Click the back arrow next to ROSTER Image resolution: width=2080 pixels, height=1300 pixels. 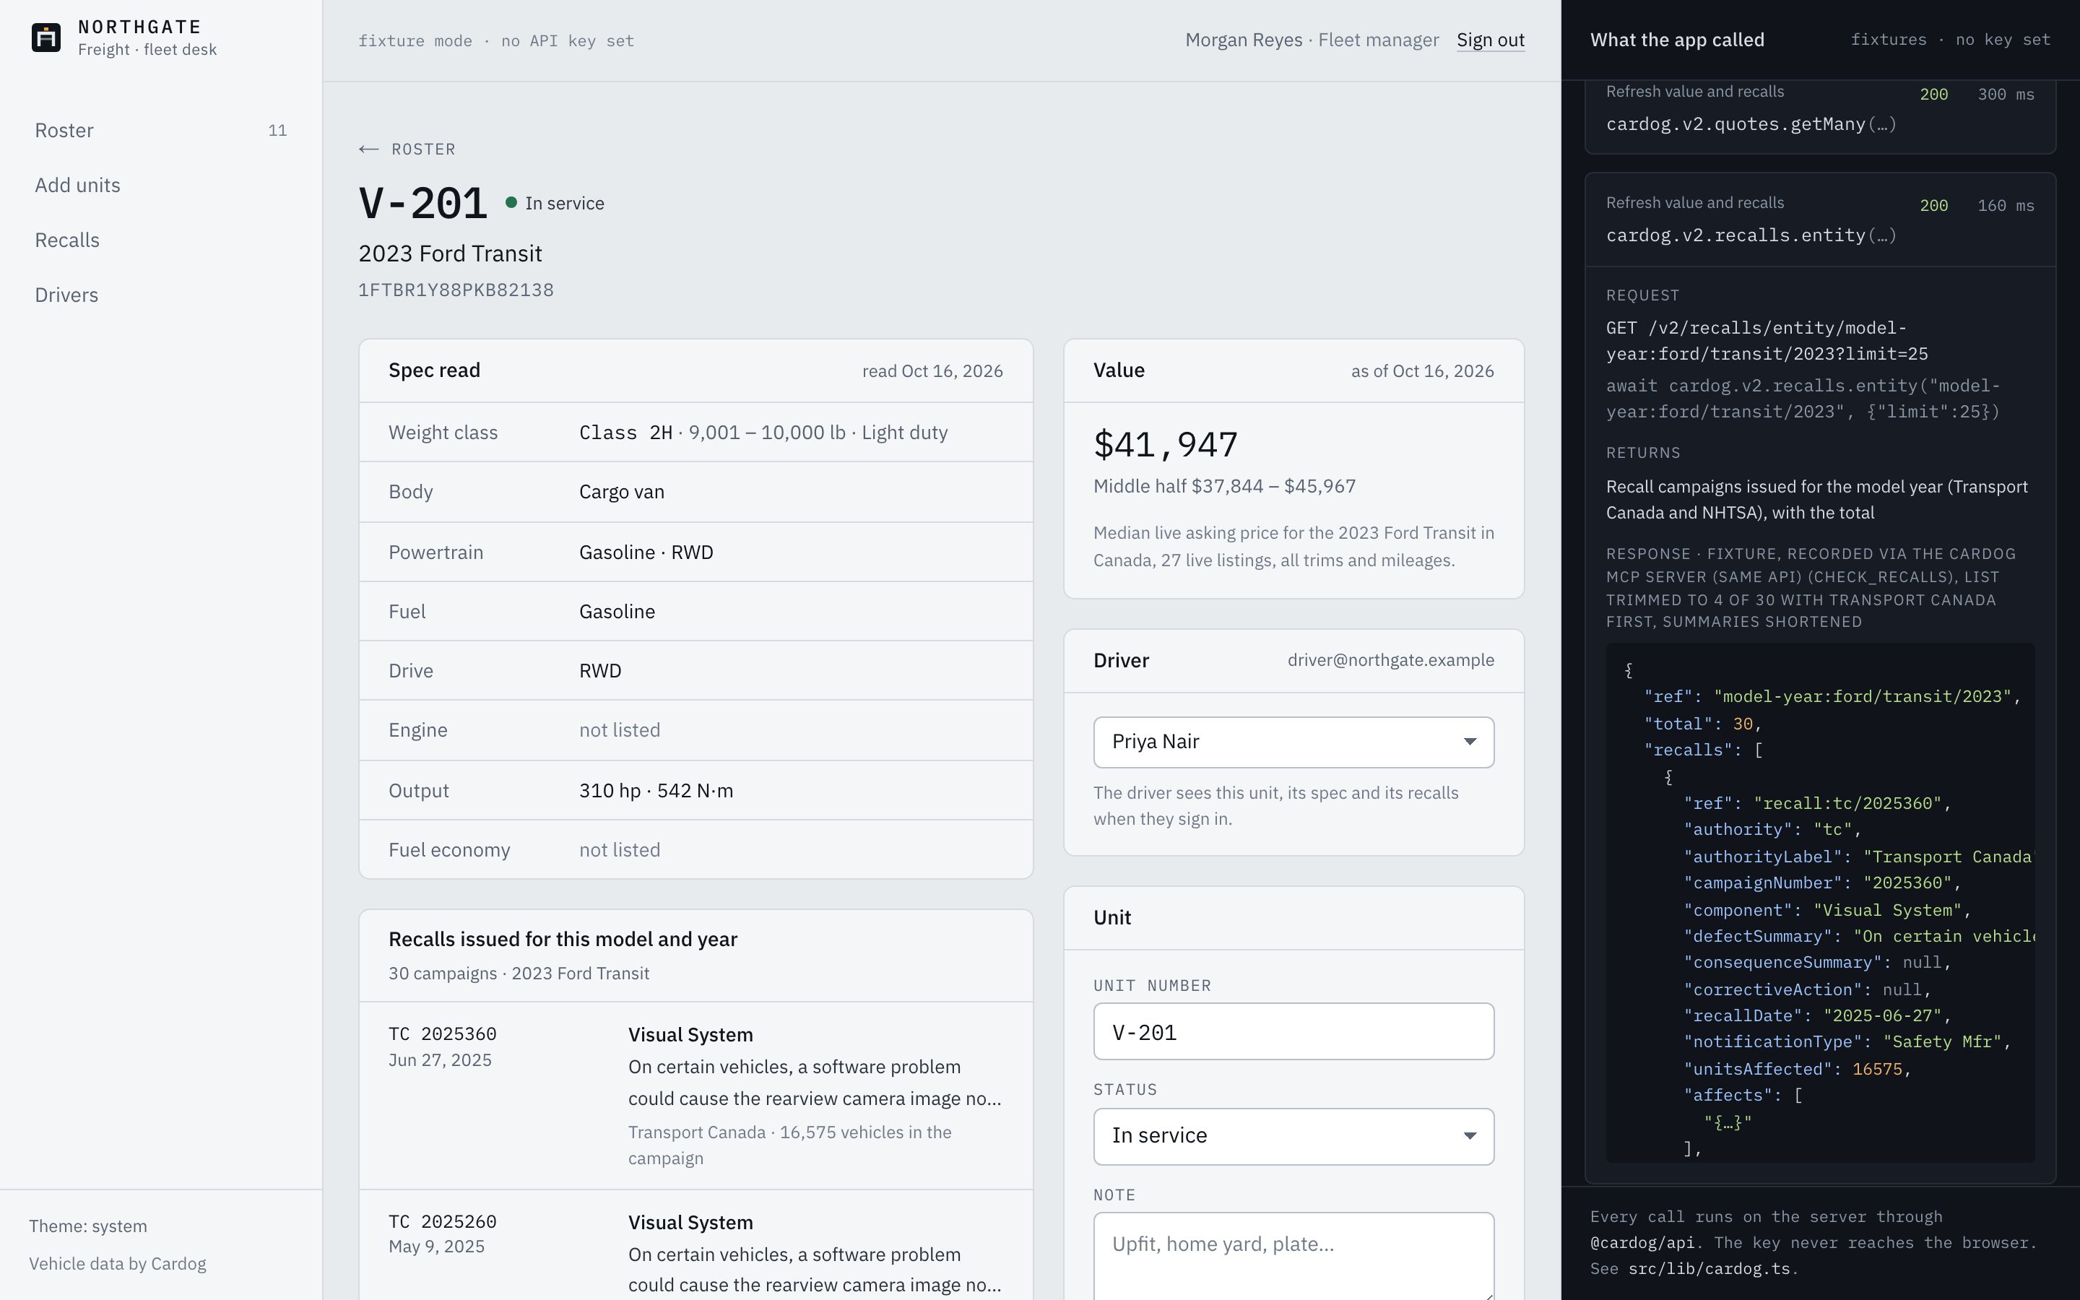pyautogui.click(x=369, y=149)
